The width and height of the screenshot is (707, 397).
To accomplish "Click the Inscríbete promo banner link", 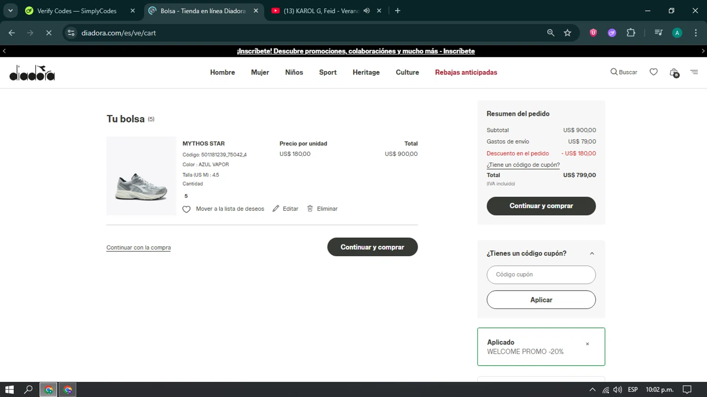I will click(356, 51).
